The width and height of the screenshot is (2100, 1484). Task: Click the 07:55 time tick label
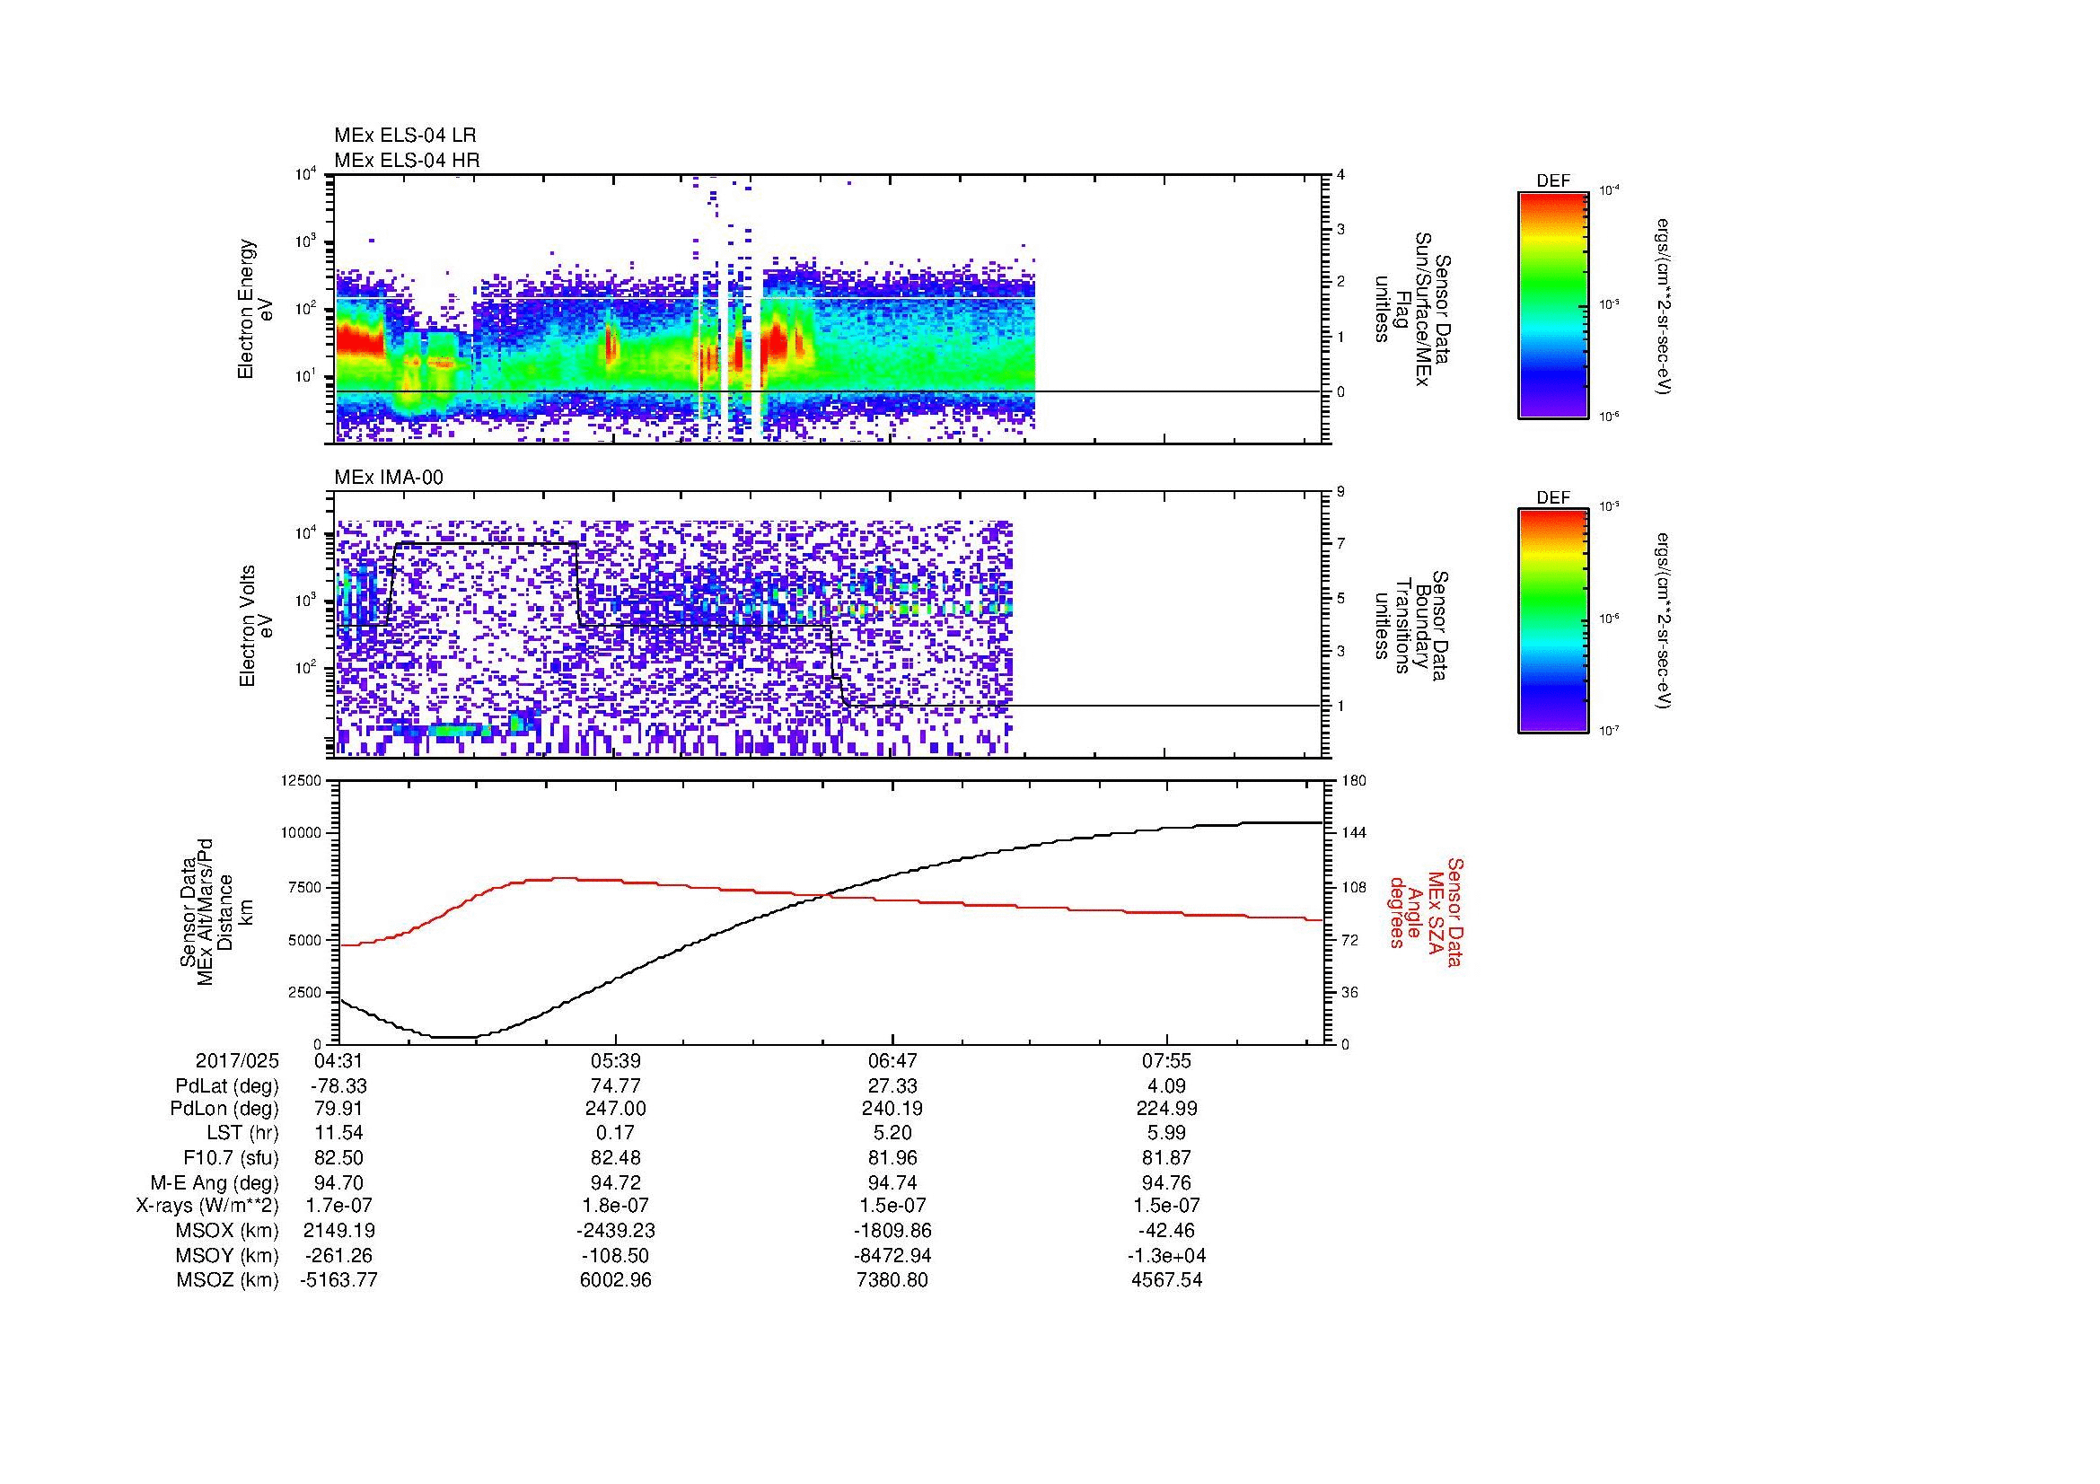click(x=1167, y=1061)
